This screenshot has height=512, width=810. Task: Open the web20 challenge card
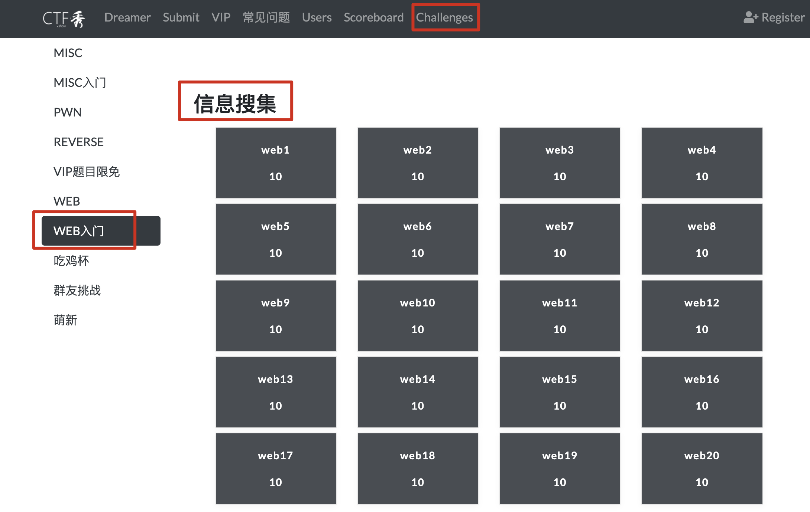702,469
